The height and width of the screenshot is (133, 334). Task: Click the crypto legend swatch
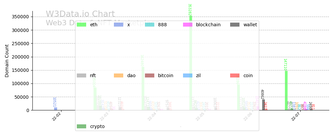(81, 126)
